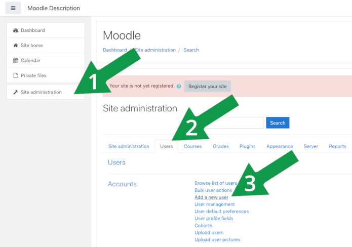The width and height of the screenshot is (352, 247).
Task: Click the Site administration page heading
Action: click(x=140, y=108)
